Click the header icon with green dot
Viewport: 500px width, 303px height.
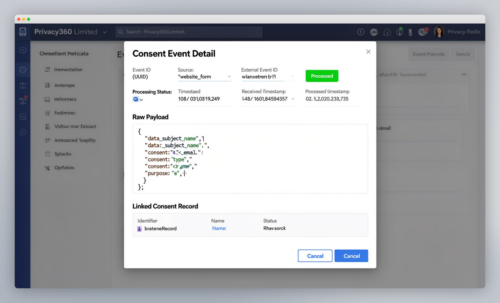point(399,32)
